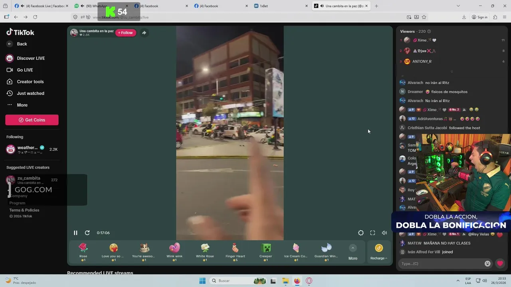The height and width of the screenshot is (287, 511).
Task: Follow Una cambita en la paz
Action: point(126,33)
